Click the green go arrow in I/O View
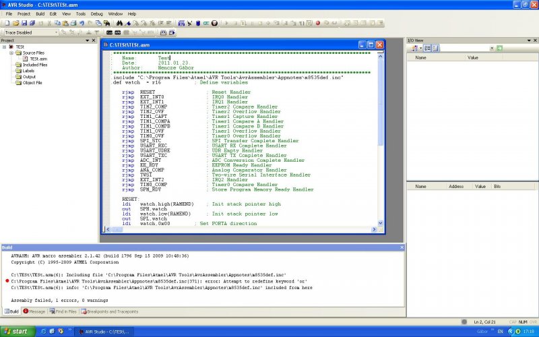Screen dimensions: 539x337 point(499,48)
